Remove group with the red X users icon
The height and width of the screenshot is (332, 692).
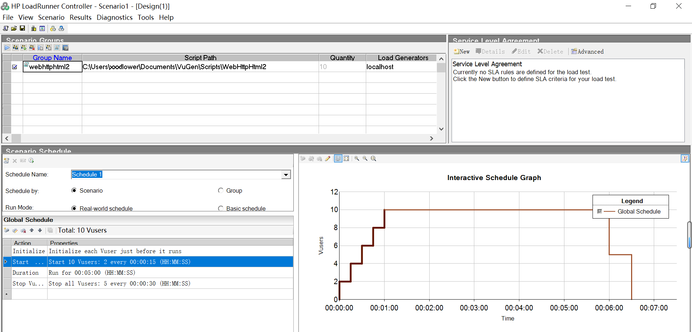[32, 48]
